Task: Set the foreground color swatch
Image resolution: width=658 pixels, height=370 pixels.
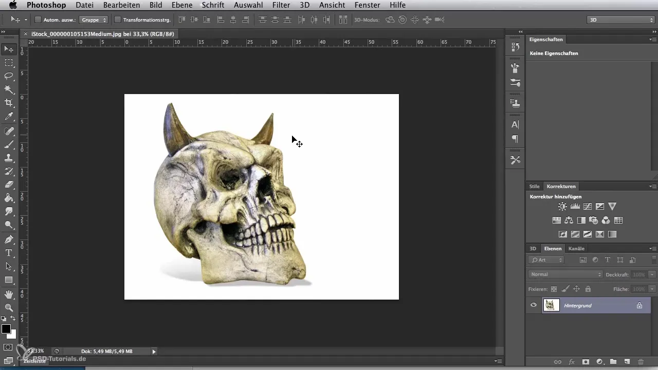Action: [x=6, y=329]
